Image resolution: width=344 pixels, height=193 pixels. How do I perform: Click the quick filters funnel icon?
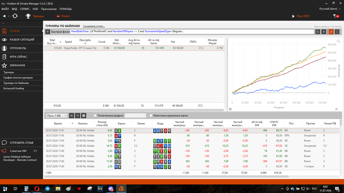[x=48, y=32]
